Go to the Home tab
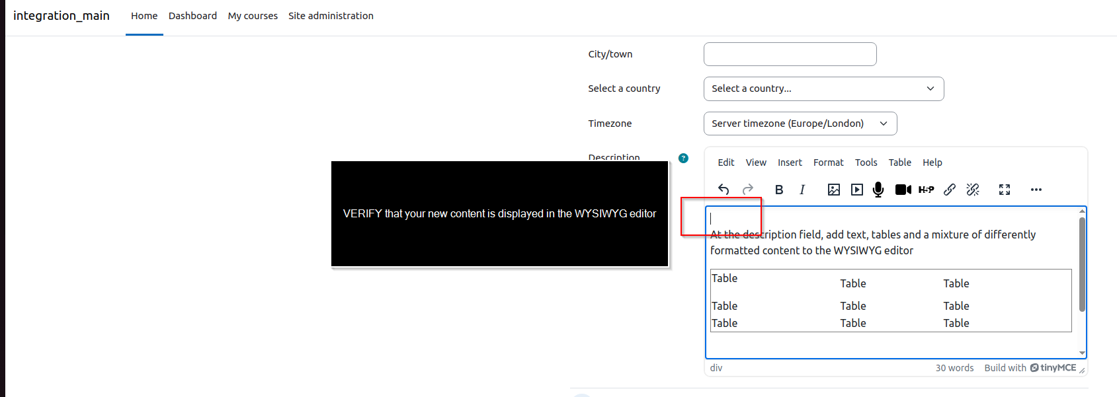This screenshot has height=397, width=1117. click(144, 16)
